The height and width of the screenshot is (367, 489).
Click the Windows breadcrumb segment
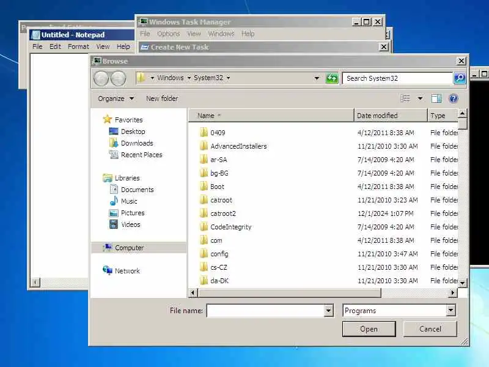pyautogui.click(x=171, y=78)
